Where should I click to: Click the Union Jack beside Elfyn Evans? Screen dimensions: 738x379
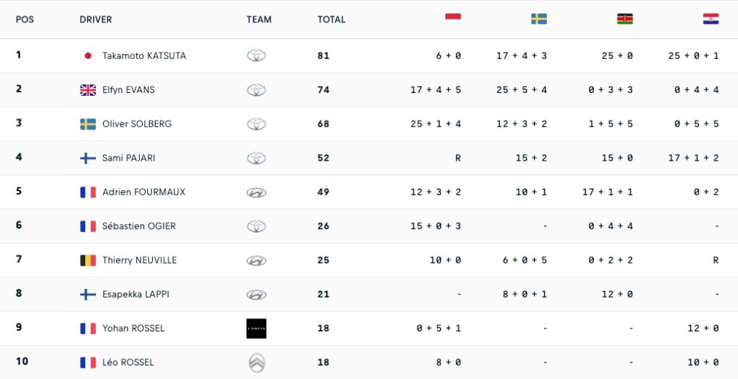[x=88, y=90]
